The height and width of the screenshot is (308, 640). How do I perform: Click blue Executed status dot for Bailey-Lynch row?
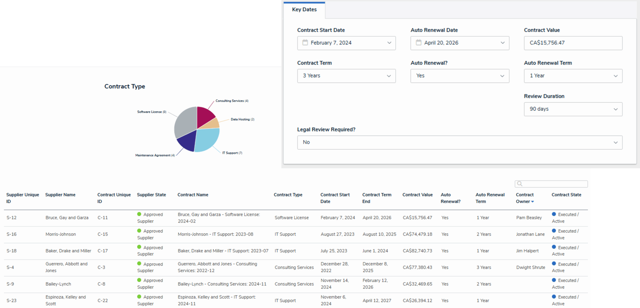point(554,280)
